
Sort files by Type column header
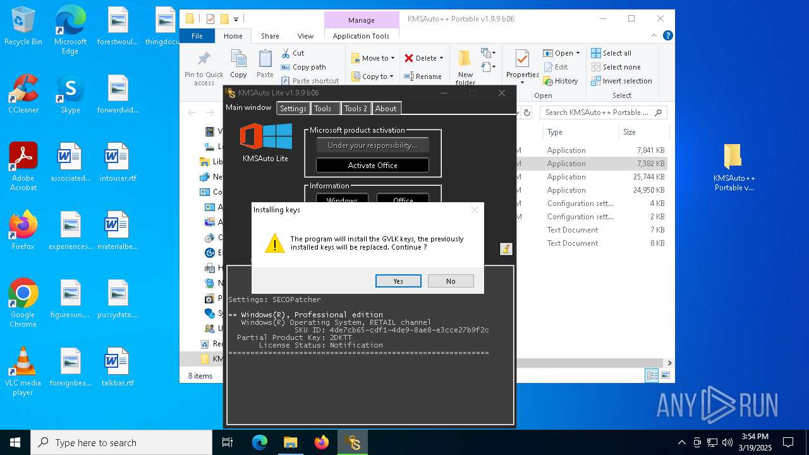tap(580, 132)
